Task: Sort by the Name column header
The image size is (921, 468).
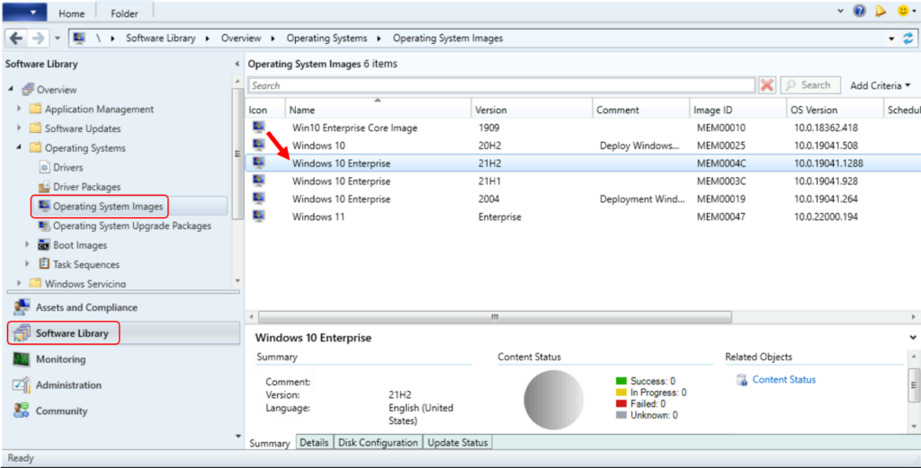Action: pyautogui.click(x=378, y=110)
